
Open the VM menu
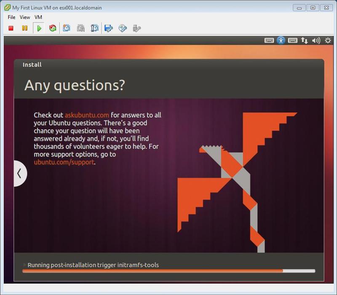[38, 17]
